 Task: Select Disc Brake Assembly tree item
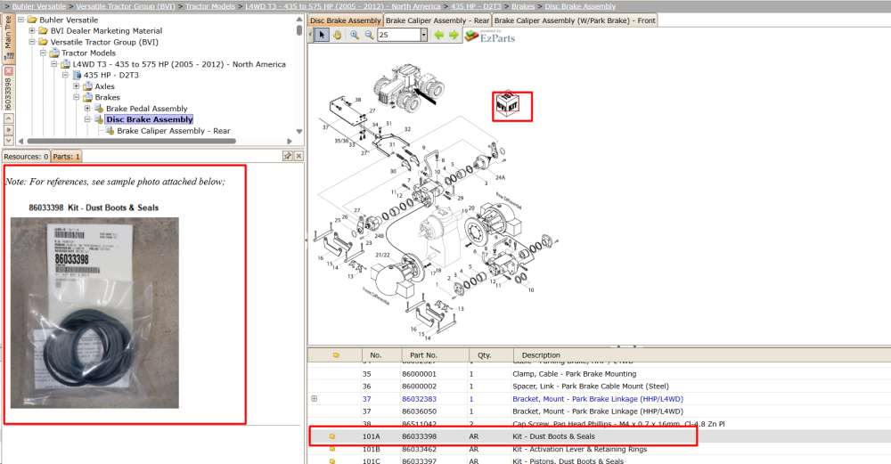pyautogui.click(x=150, y=119)
